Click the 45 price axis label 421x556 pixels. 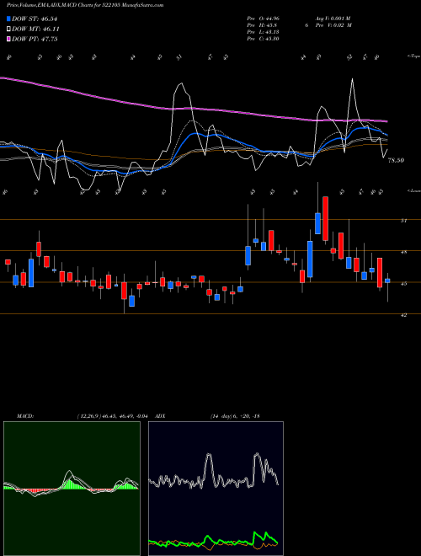pyautogui.click(x=403, y=283)
